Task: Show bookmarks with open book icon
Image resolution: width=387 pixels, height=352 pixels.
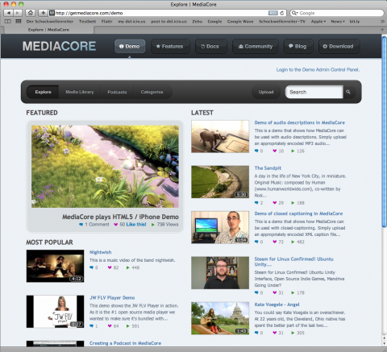Action: [8, 21]
